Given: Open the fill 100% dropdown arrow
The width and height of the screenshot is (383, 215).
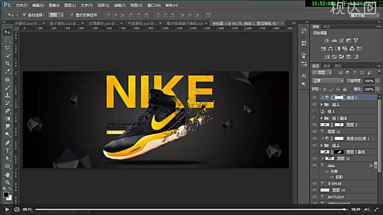Looking at the screenshot, I should click(378, 89).
